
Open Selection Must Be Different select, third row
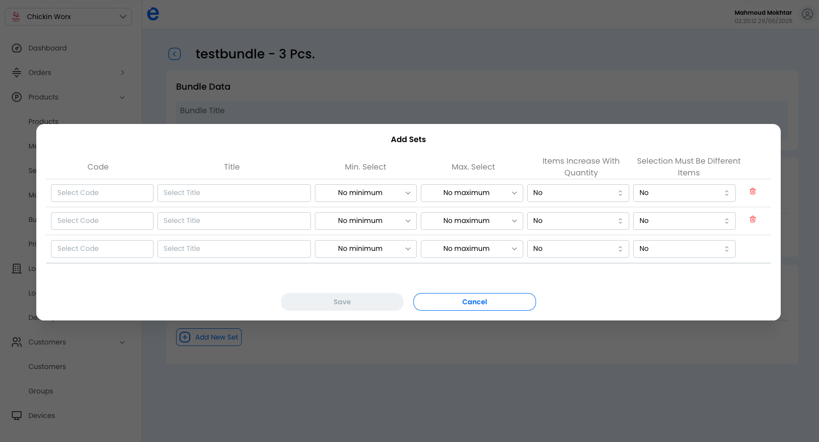684,249
